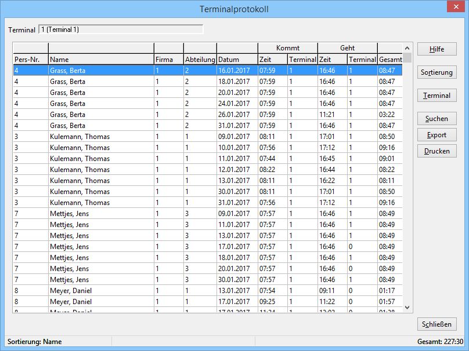The width and height of the screenshot is (469, 351).
Task: Click the Geht group header
Action: (x=348, y=48)
